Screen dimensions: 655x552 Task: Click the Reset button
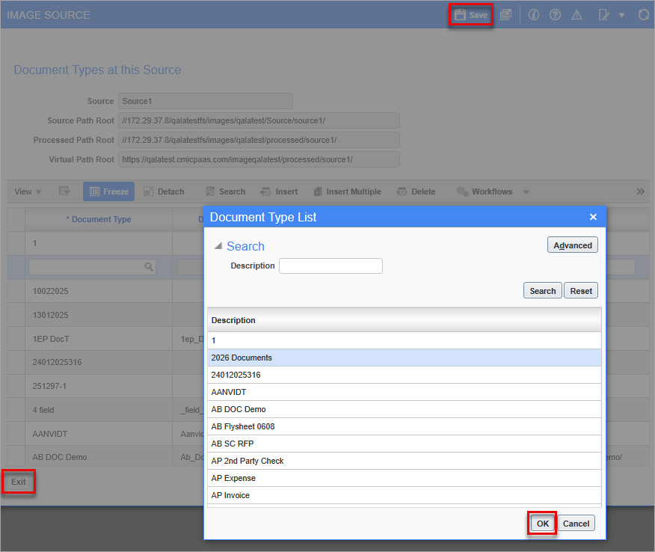(x=581, y=291)
